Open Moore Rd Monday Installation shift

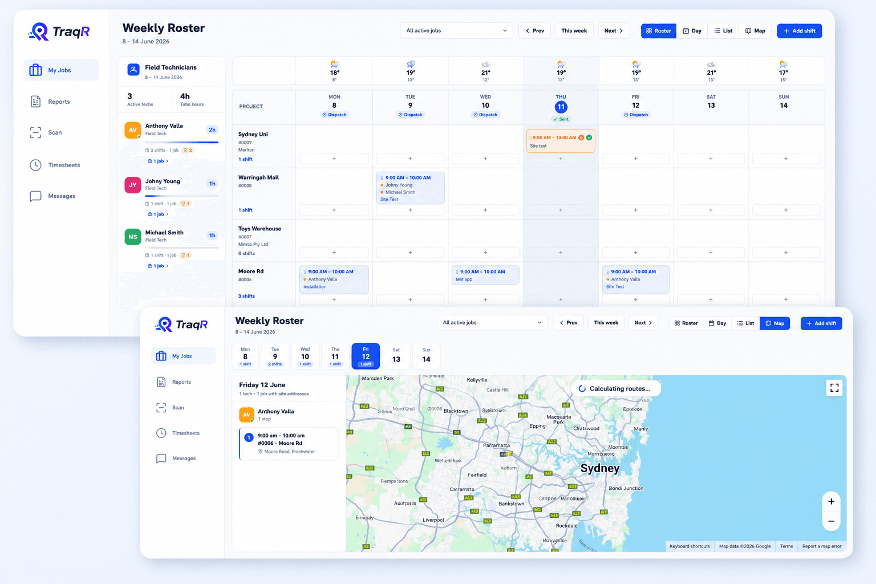pyautogui.click(x=334, y=279)
